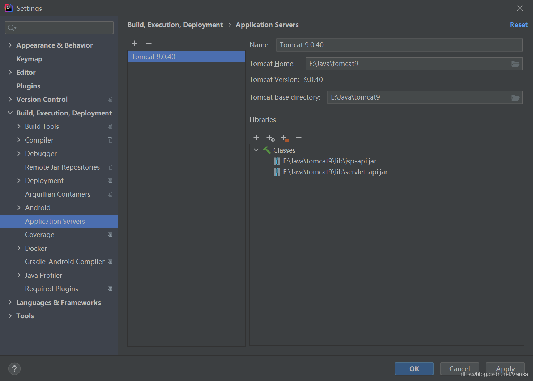This screenshot has width=533, height=381.
Task: Open help with question mark button
Action: coord(14,369)
